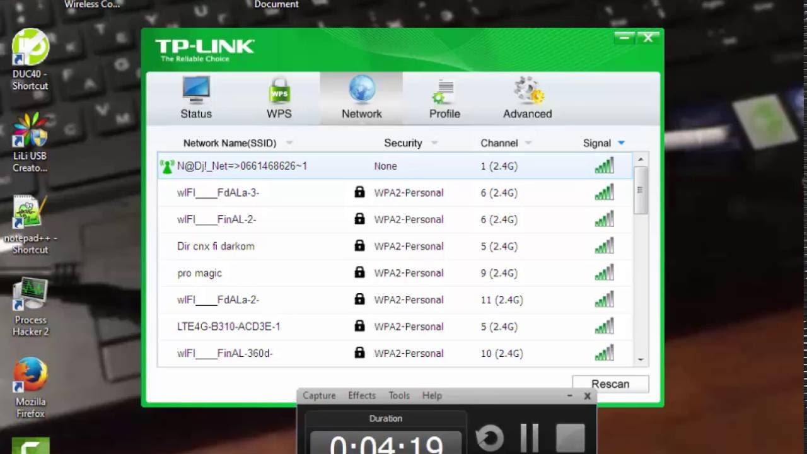The image size is (807, 454).
Task: Open the Profile tab icon
Action: click(444, 91)
